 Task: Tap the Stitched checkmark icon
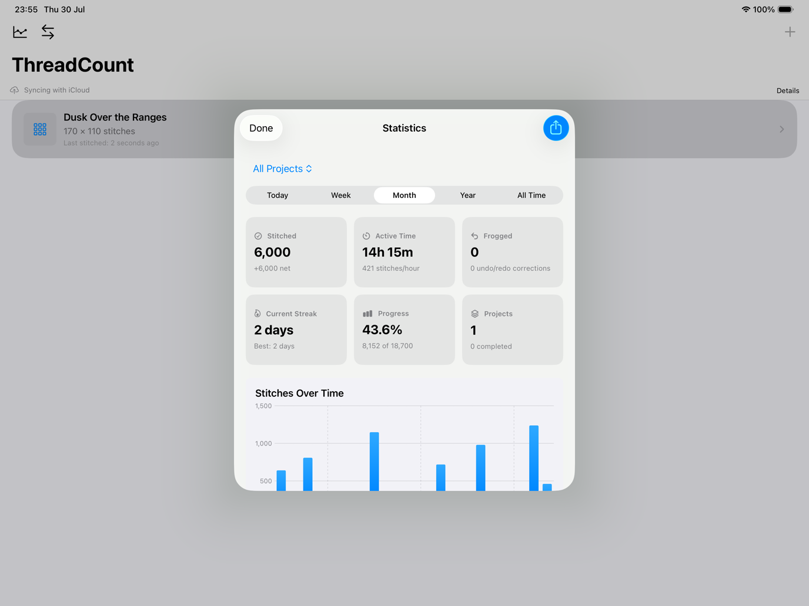tap(258, 236)
